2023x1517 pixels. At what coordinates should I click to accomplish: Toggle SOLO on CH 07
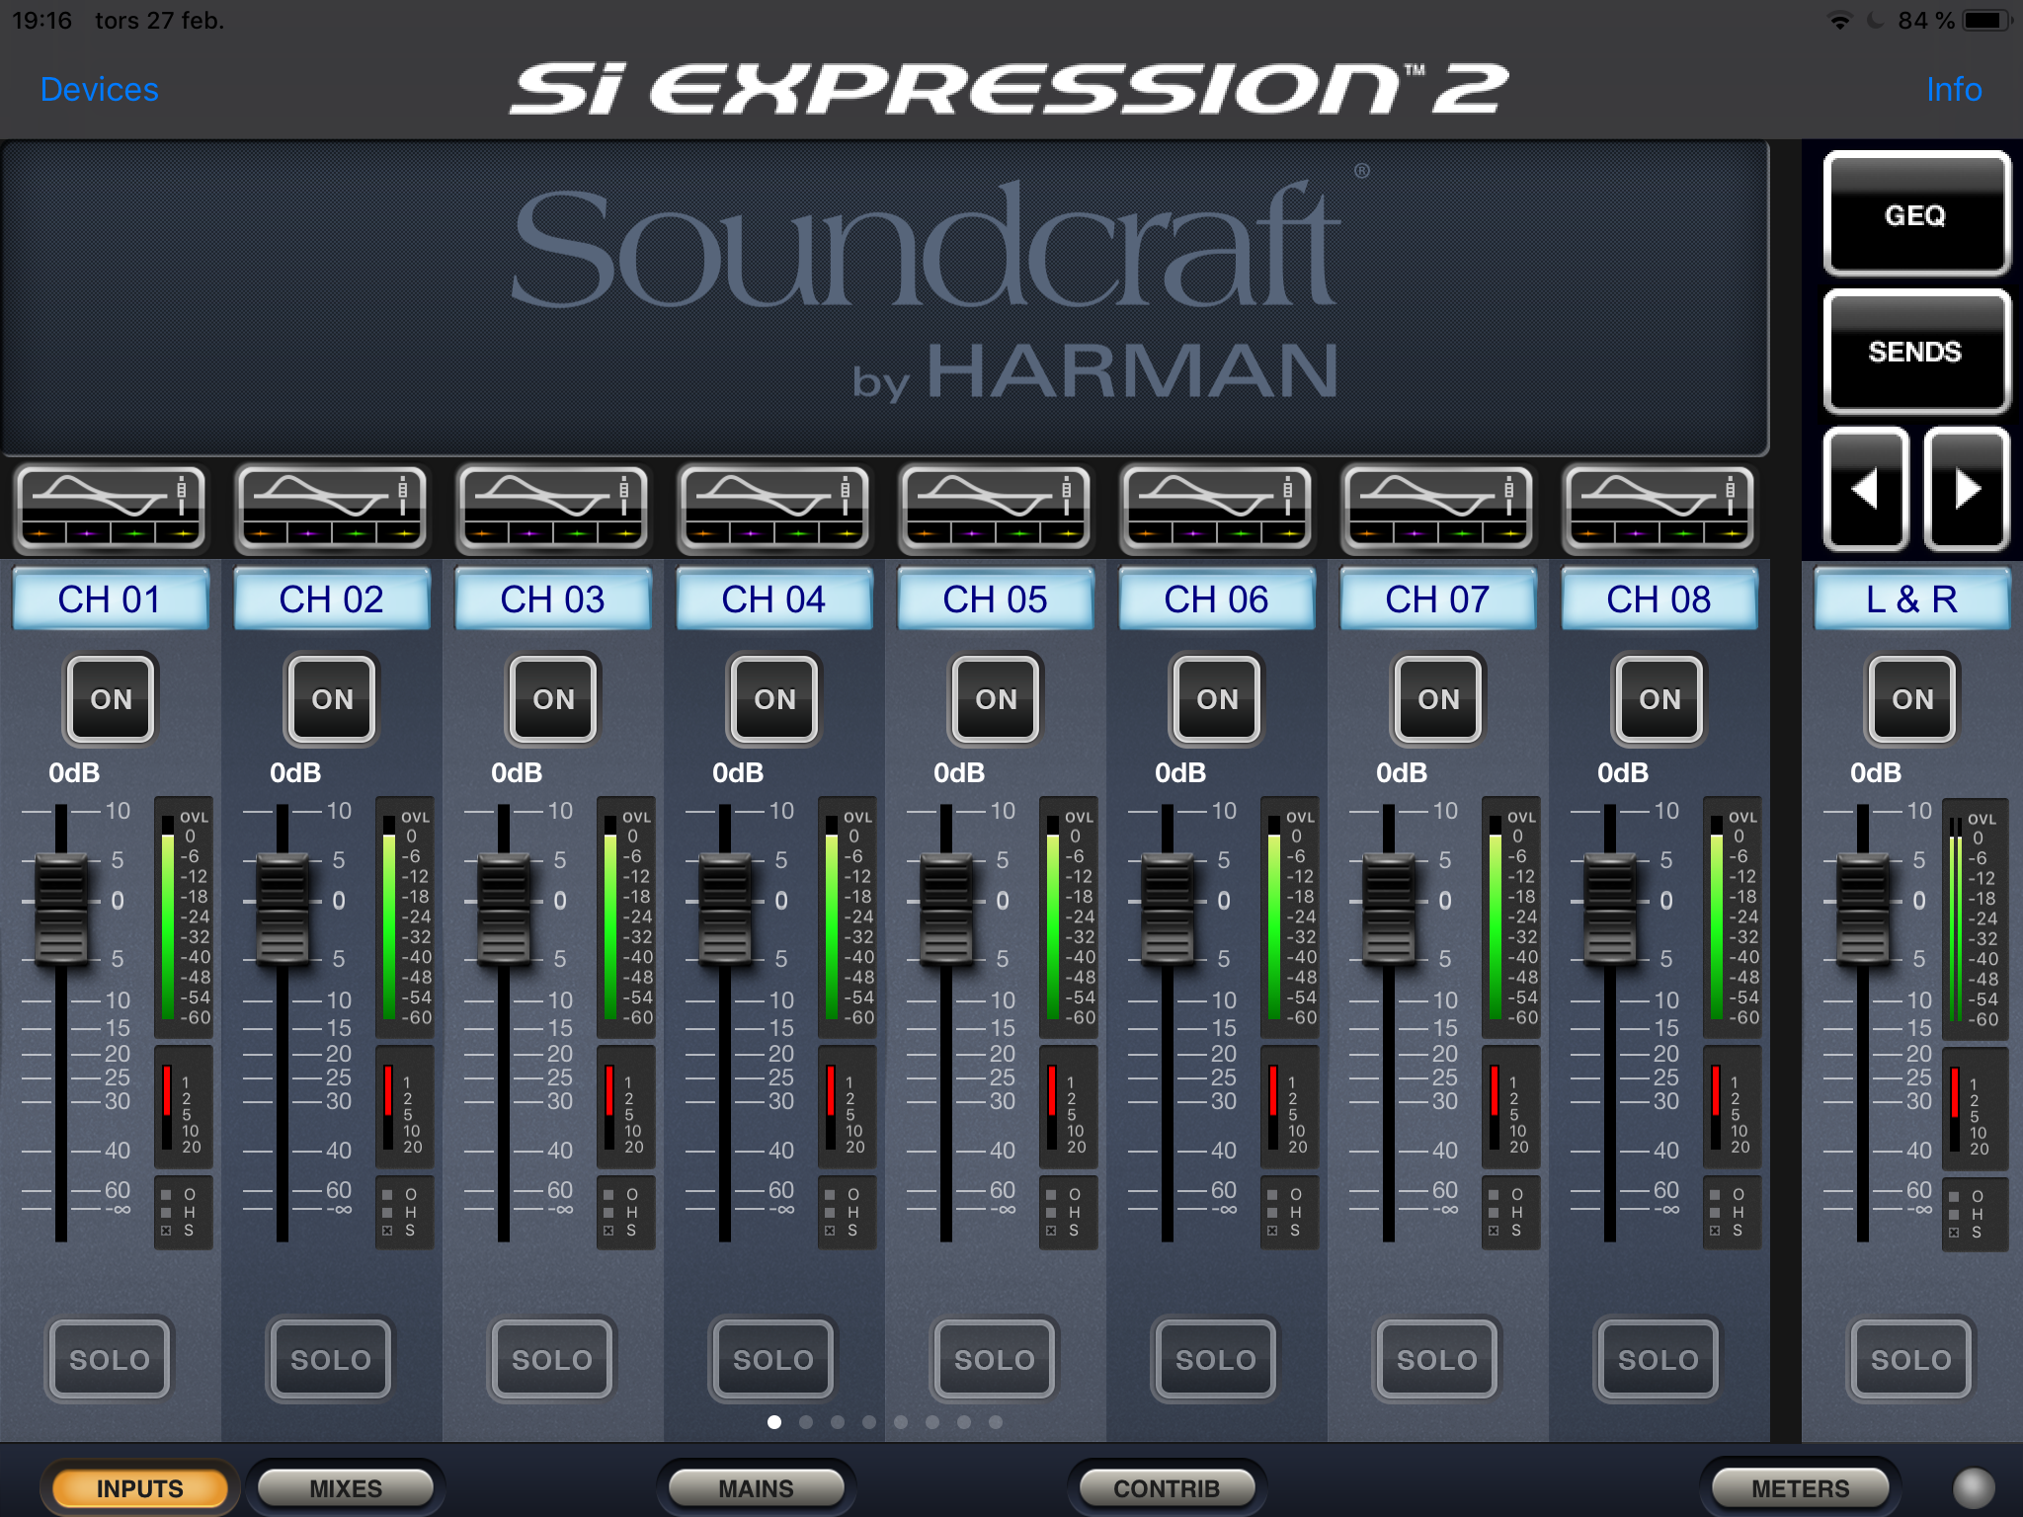click(1437, 1359)
